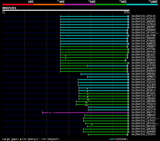160x141 pixels.
Task: Select the UniRef100_B6SRJ2 label
Action: click(143, 90)
